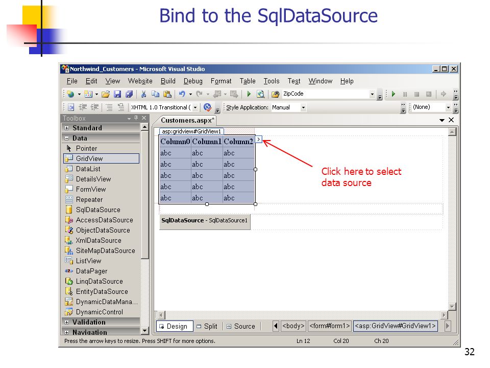Pin the Toolbox with the pushpin icon
Screen dimensions: 490x368
coord(136,118)
